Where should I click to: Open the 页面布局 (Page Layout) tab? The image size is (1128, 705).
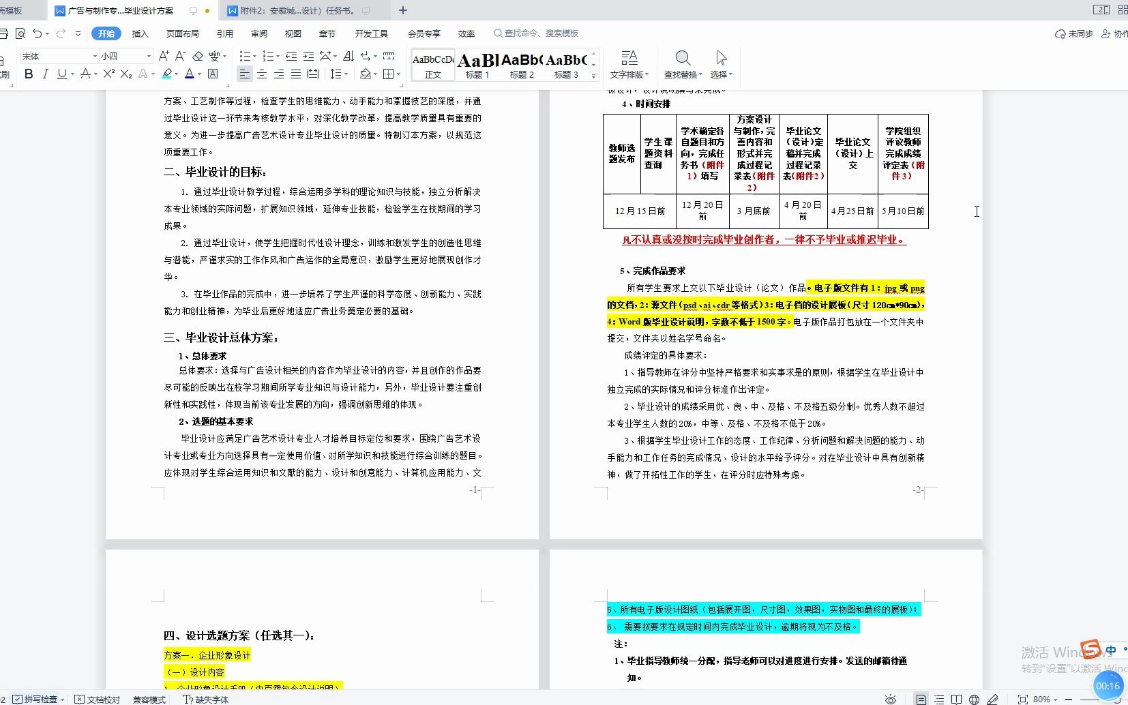[182, 33]
